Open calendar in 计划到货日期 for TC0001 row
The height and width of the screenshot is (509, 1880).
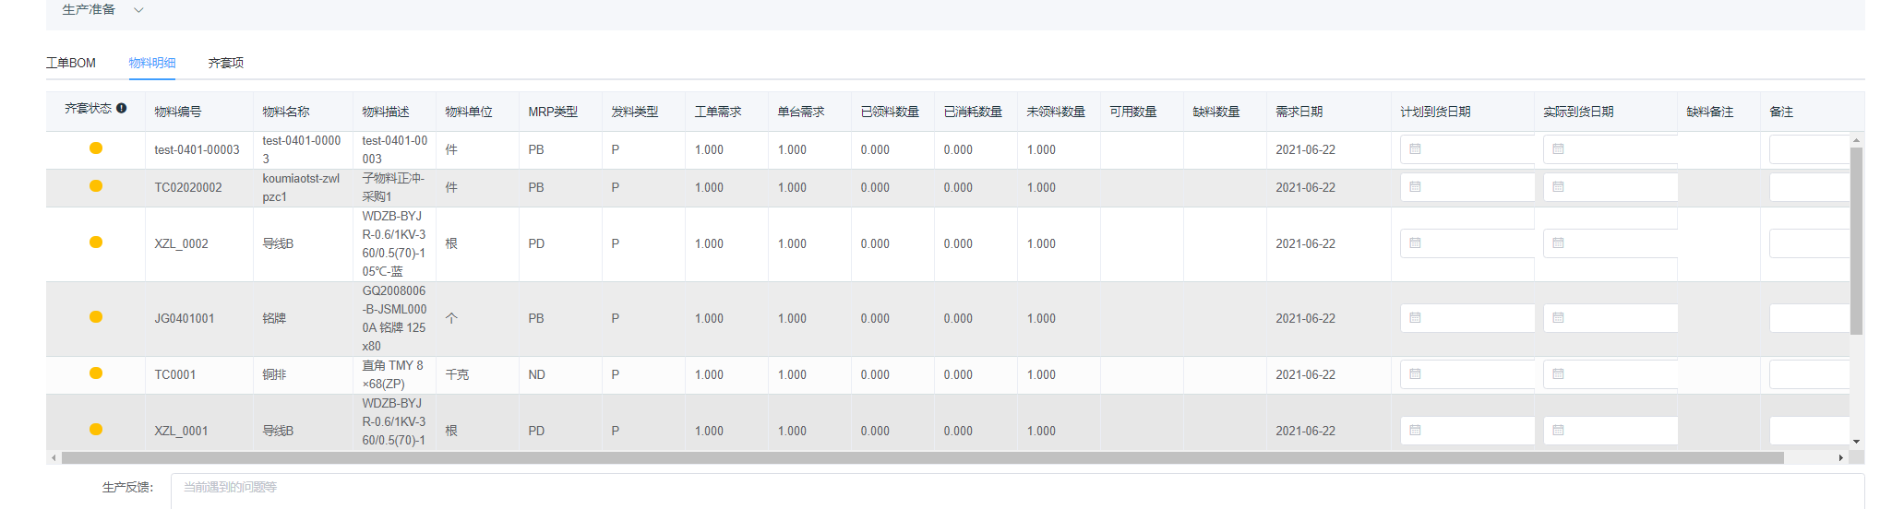[x=1415, y=374]
